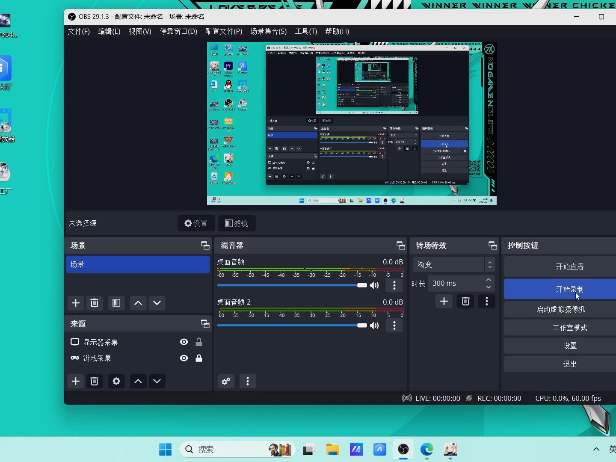Screen dimensions: 616x462
Task: Open the Windows Start menu
Action: tap(165, 449)
